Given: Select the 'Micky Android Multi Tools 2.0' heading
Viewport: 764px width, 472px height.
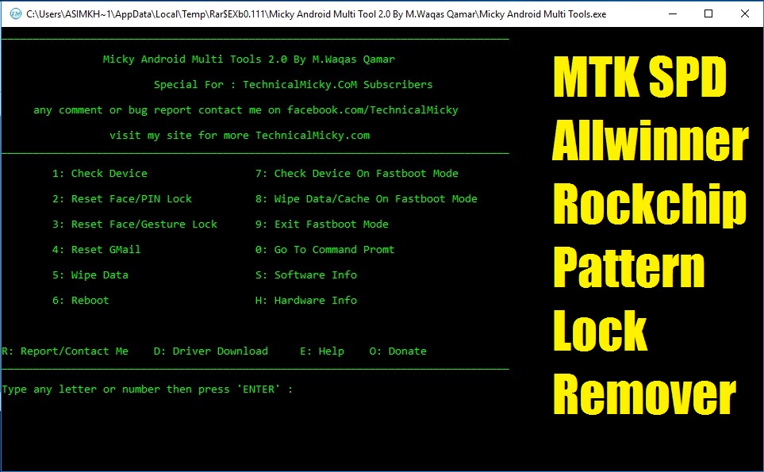Looking at the screenshot, I should click(x=248, y=59).
